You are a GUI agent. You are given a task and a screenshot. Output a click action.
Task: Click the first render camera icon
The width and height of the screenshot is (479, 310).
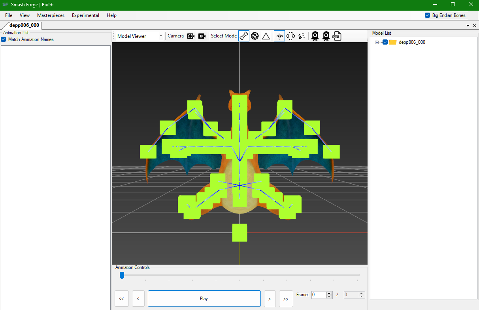click(315, 36)
